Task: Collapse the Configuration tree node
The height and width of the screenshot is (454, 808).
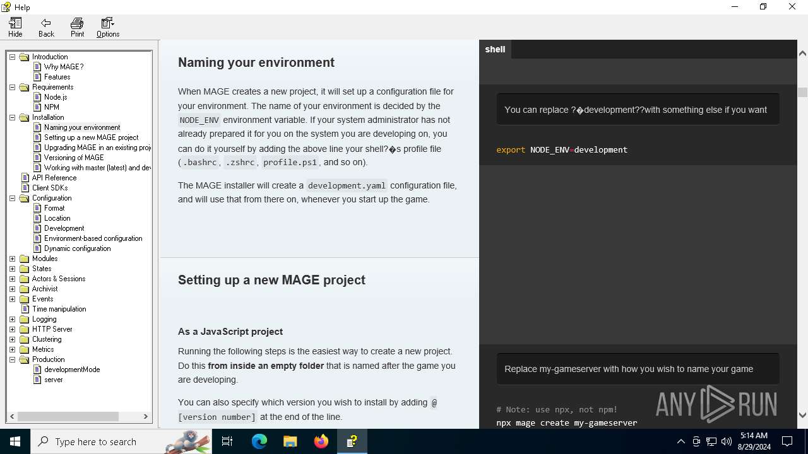Action: 12,198
